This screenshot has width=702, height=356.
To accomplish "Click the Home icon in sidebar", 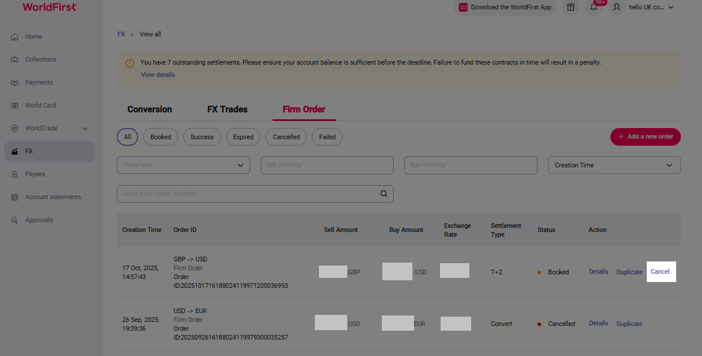I will click(15, 37).
